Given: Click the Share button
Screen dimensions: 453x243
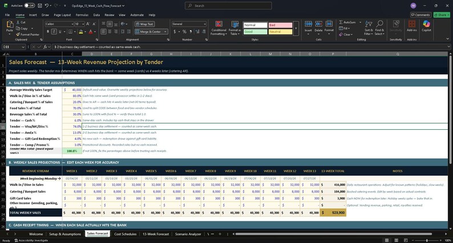Looking at the screenshot, I should click(442, 15).
